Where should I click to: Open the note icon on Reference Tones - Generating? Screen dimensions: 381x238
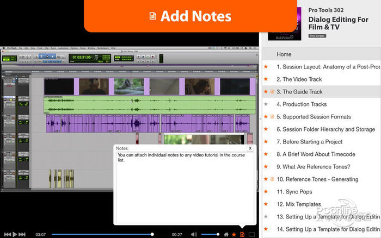272,179
